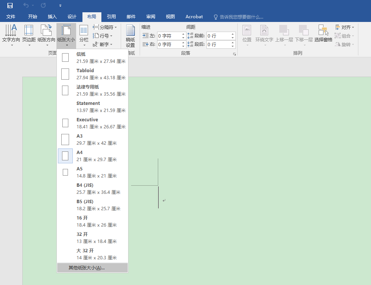Select A3 paper size

92,140
